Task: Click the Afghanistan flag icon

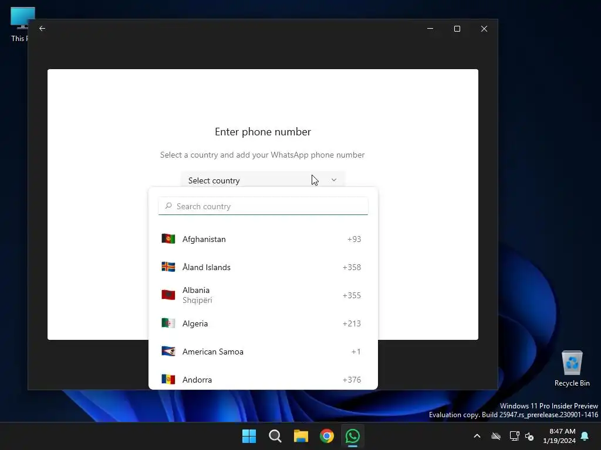Action: [168, 239]
